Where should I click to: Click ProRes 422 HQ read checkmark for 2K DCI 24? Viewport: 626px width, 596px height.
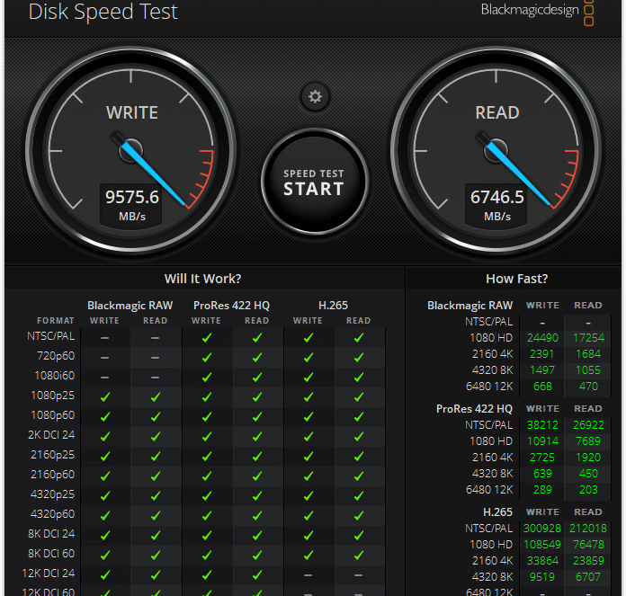pyautogui.click(x=257, y=436)
